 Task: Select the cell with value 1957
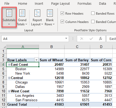(51, 87)
